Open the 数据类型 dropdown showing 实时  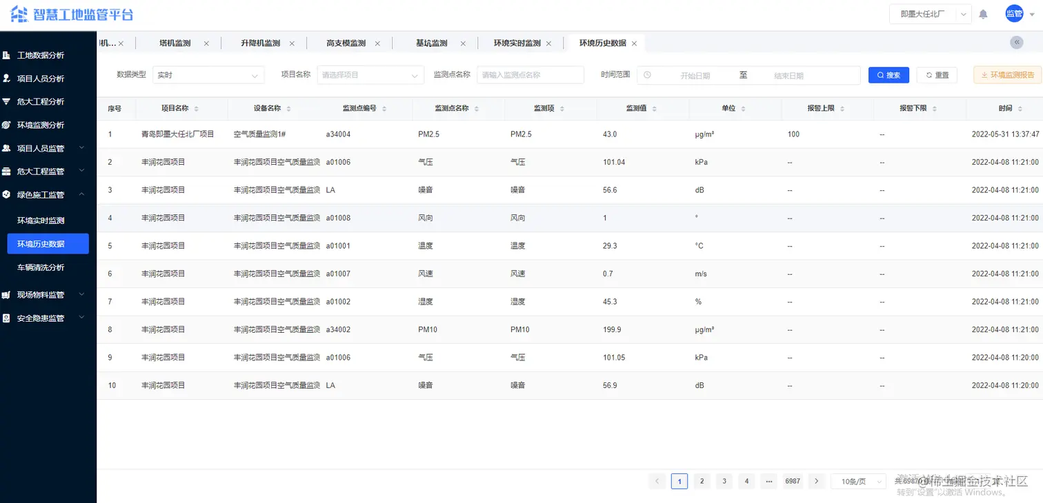(x=208, y=75)
